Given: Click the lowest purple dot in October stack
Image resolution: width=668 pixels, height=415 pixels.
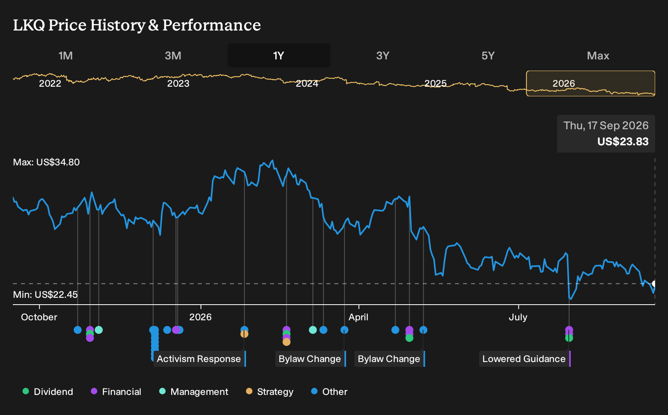Looking at the screenshot, I should pos(90,338).
